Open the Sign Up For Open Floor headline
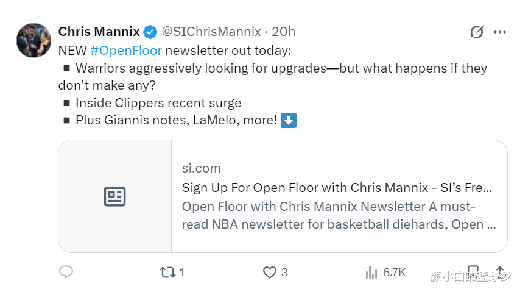The height and width of the screenshot is (289, 517). (x=337, y=187)
